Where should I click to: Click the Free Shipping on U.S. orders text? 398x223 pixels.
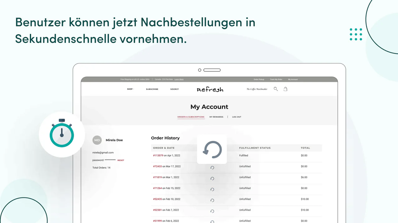click(x=135, y=79)
